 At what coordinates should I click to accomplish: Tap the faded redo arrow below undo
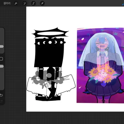pyautogui.click(x=1, y=101)
